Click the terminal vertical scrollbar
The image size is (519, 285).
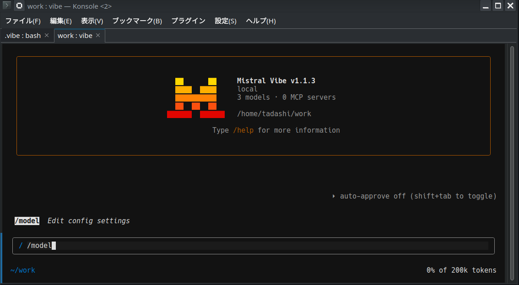click(x=512, y=162)
